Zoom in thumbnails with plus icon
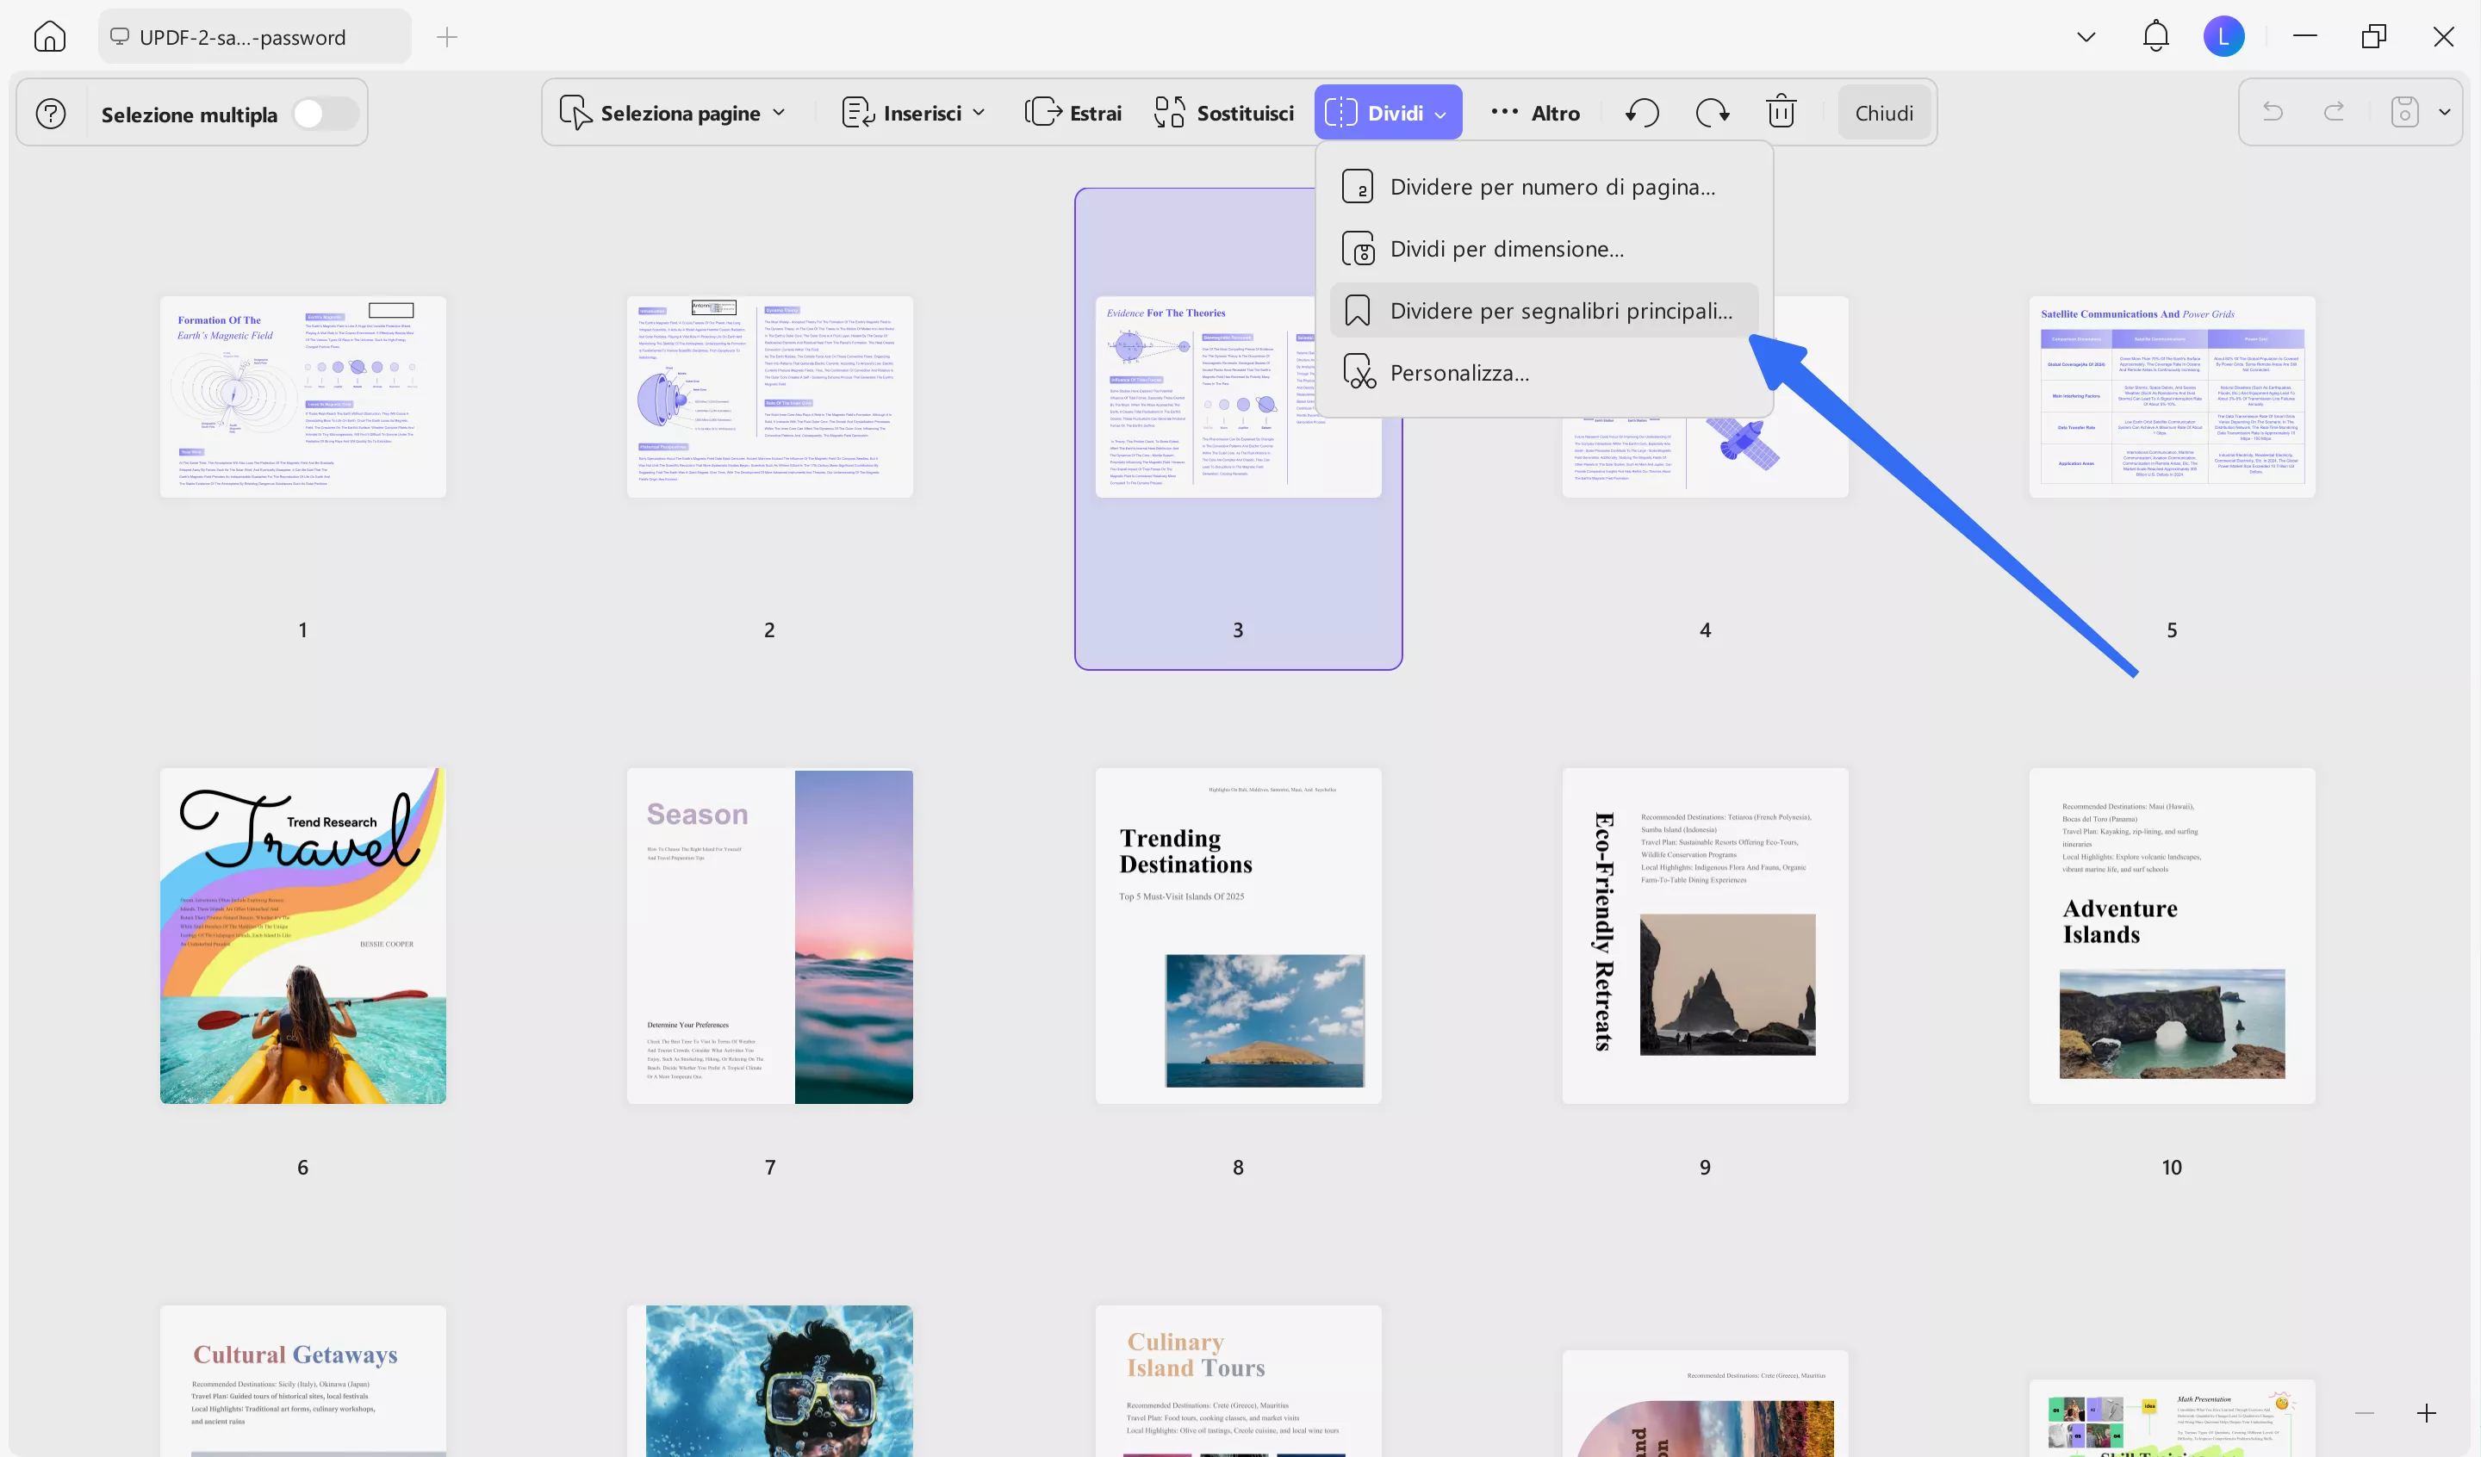The image size is (2481, 1457). pyautogui.click(x=2427, y=1414)
